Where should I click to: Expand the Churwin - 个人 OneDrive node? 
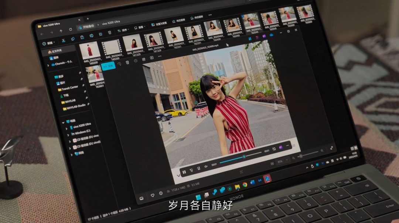click(x=48, y=66)
